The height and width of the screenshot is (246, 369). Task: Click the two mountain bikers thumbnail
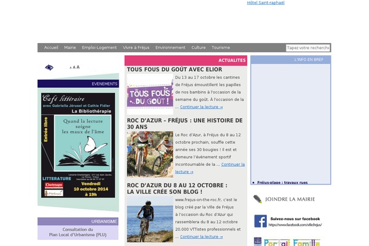click(150, 154)
